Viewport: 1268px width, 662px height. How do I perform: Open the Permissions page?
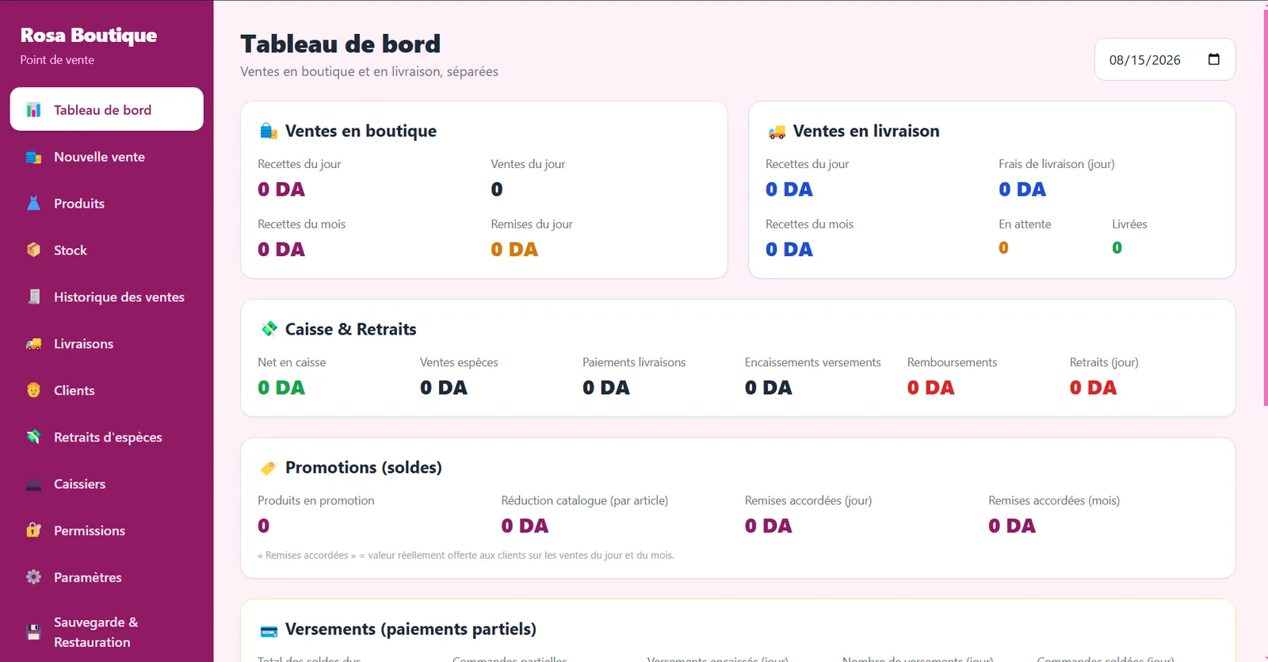pyautogui.click(x=107, y=530)
